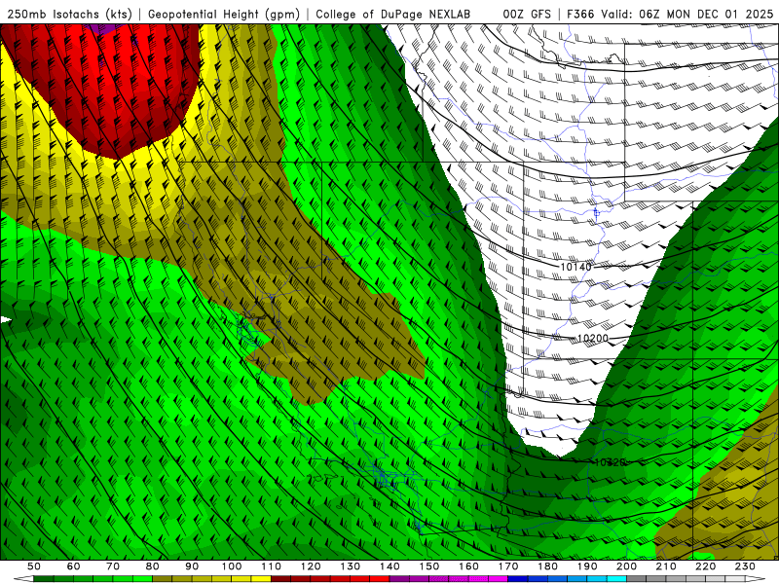
Task: Click the 150 value on the color scale
Action: point(429,566)
